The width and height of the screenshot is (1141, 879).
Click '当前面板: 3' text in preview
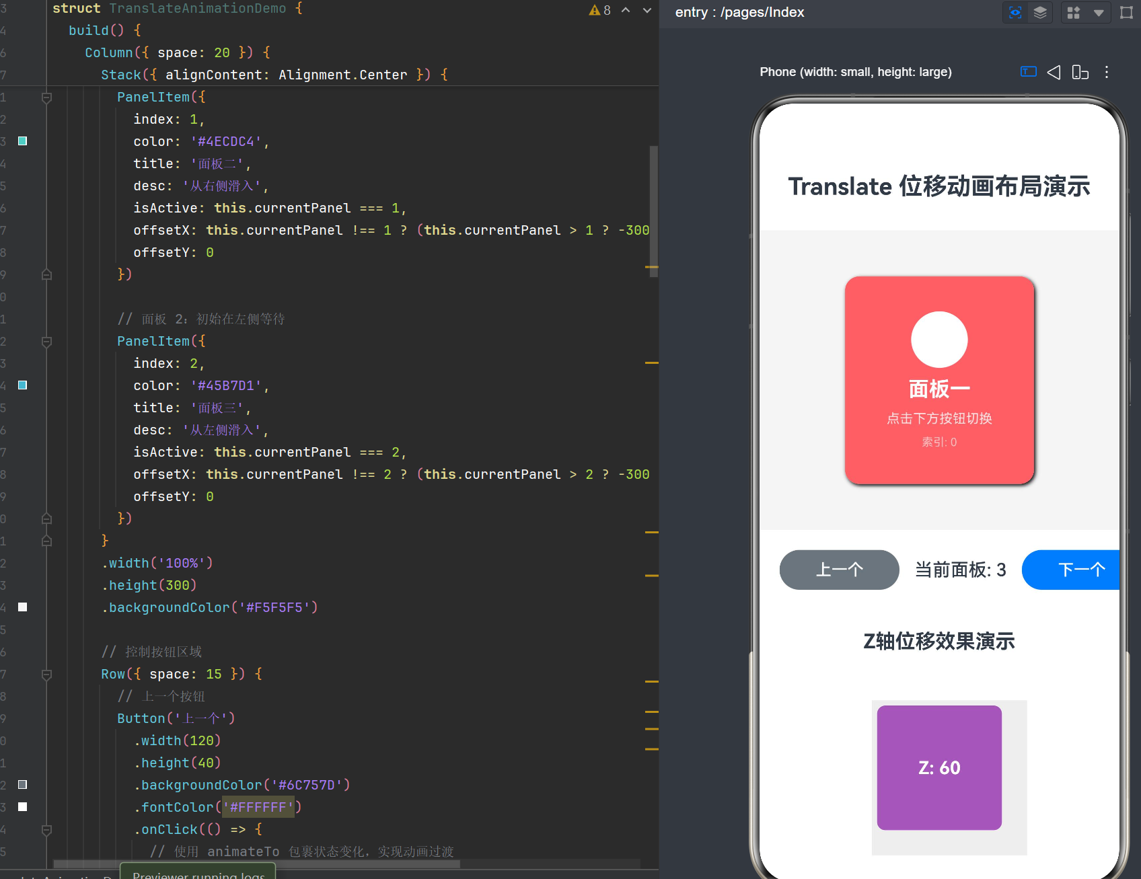pyautogui.click(x=961, y=570)
